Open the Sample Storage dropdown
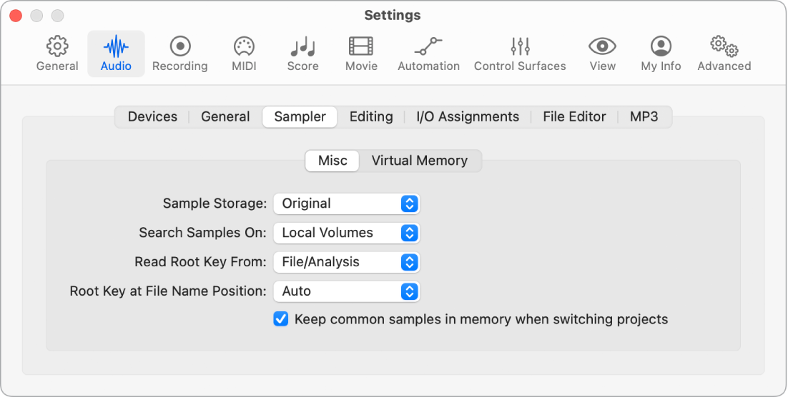Viewport: 788px width, 397px height. point(347,203)
